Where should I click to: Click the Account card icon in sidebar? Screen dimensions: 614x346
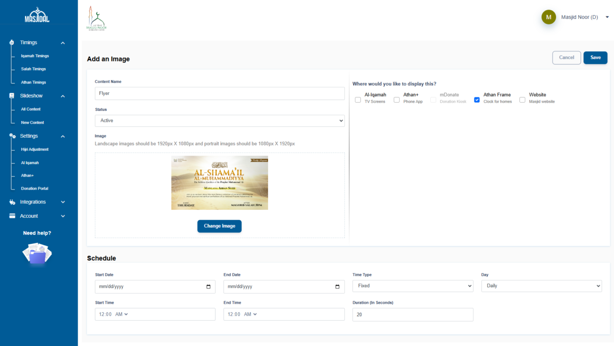coord(12,216)
